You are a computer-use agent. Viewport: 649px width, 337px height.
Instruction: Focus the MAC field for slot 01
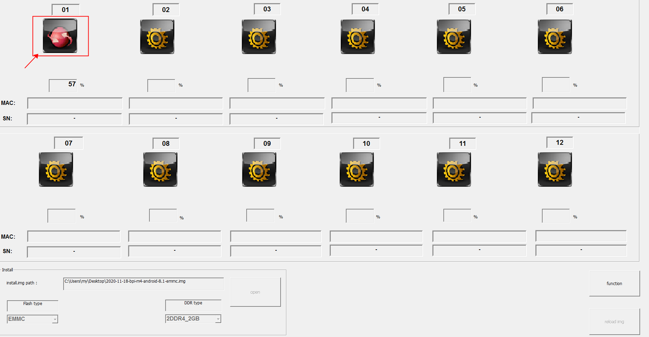tap(75, 103)
